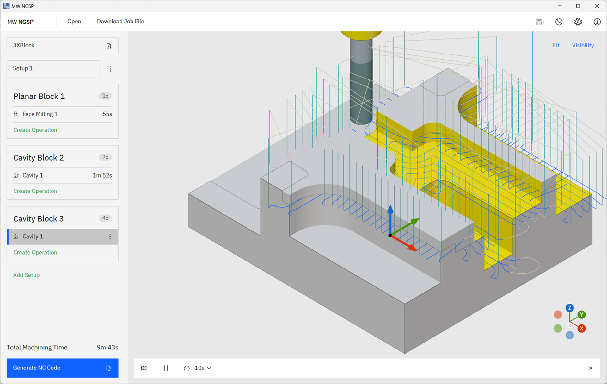The image size is (607, 384).
Task: Click the 4x badge on Cavity Block 3
Action: (x=105, y=218)
